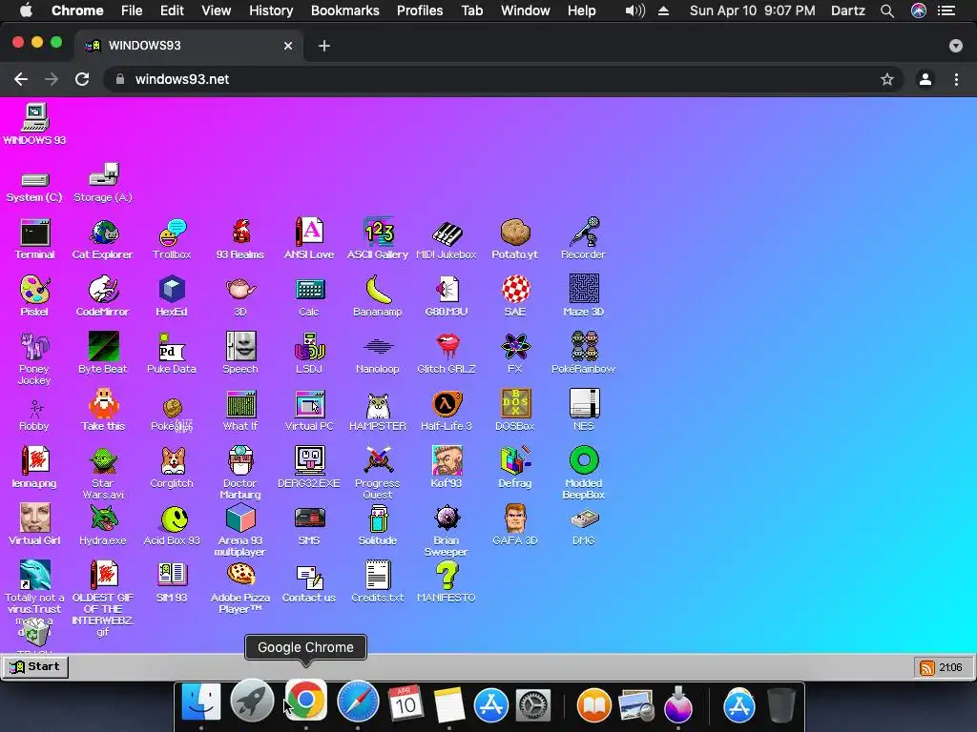
Task: Open the Trollbox chat icon
Action: click(x=172, y=234)
